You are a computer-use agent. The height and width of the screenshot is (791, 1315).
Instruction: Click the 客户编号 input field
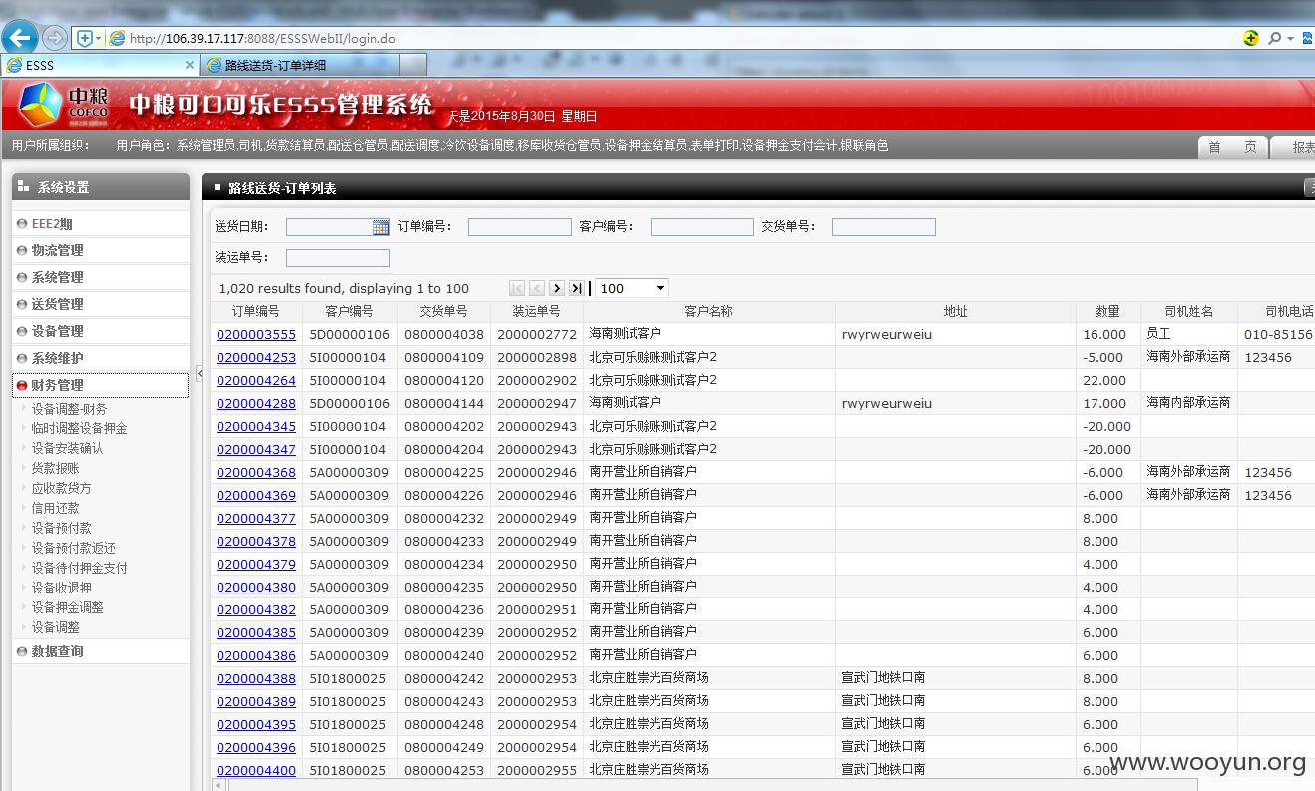[x=701, y=227]
